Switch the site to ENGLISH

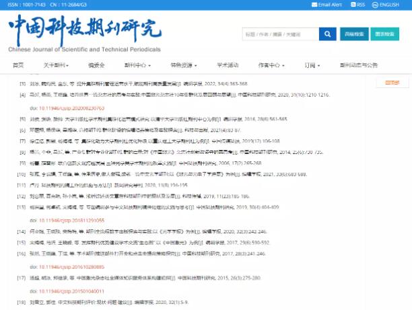point(386,5)
